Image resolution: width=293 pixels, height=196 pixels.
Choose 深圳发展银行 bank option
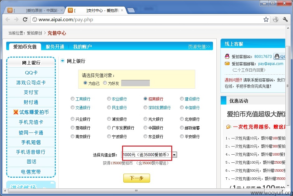[145, 107]
